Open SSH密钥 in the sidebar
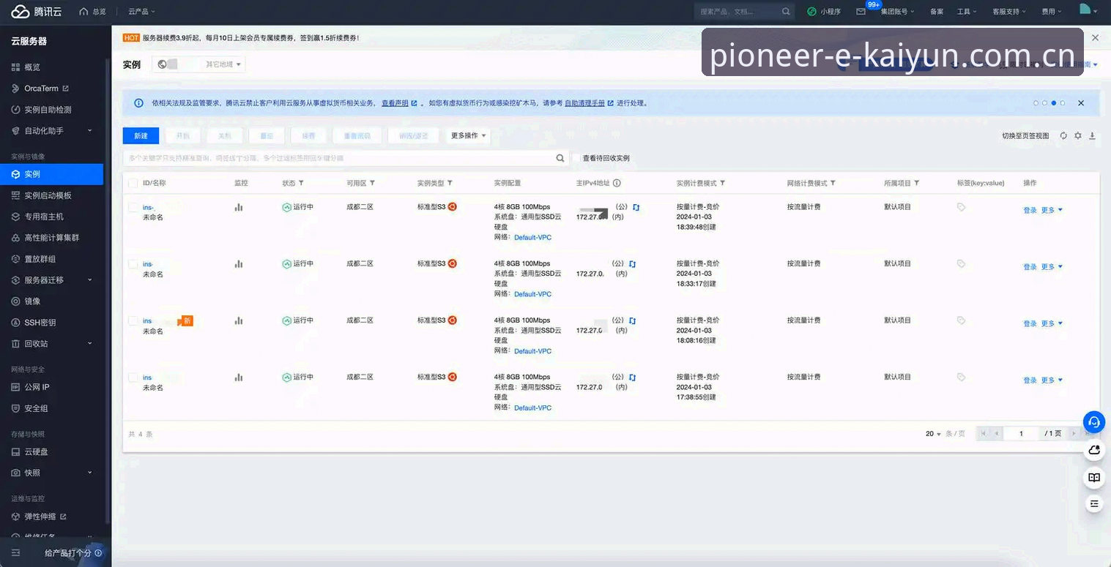The width and height of the screenshot is (1111, 567). click(40, 323)
